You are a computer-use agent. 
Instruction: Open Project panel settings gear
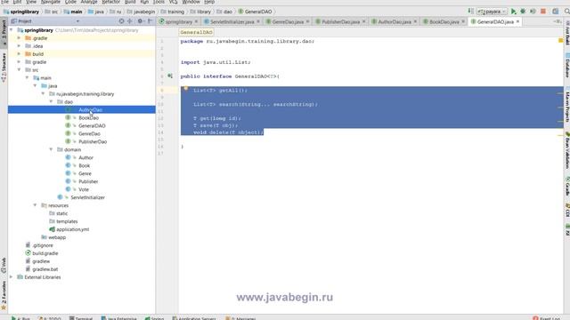click(x=140, y=21)
